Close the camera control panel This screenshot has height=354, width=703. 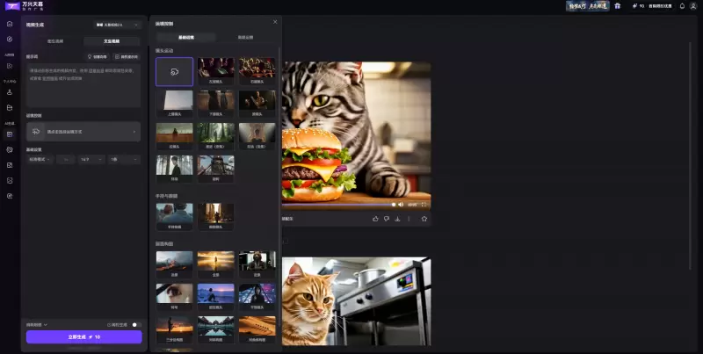pos(275,22)
